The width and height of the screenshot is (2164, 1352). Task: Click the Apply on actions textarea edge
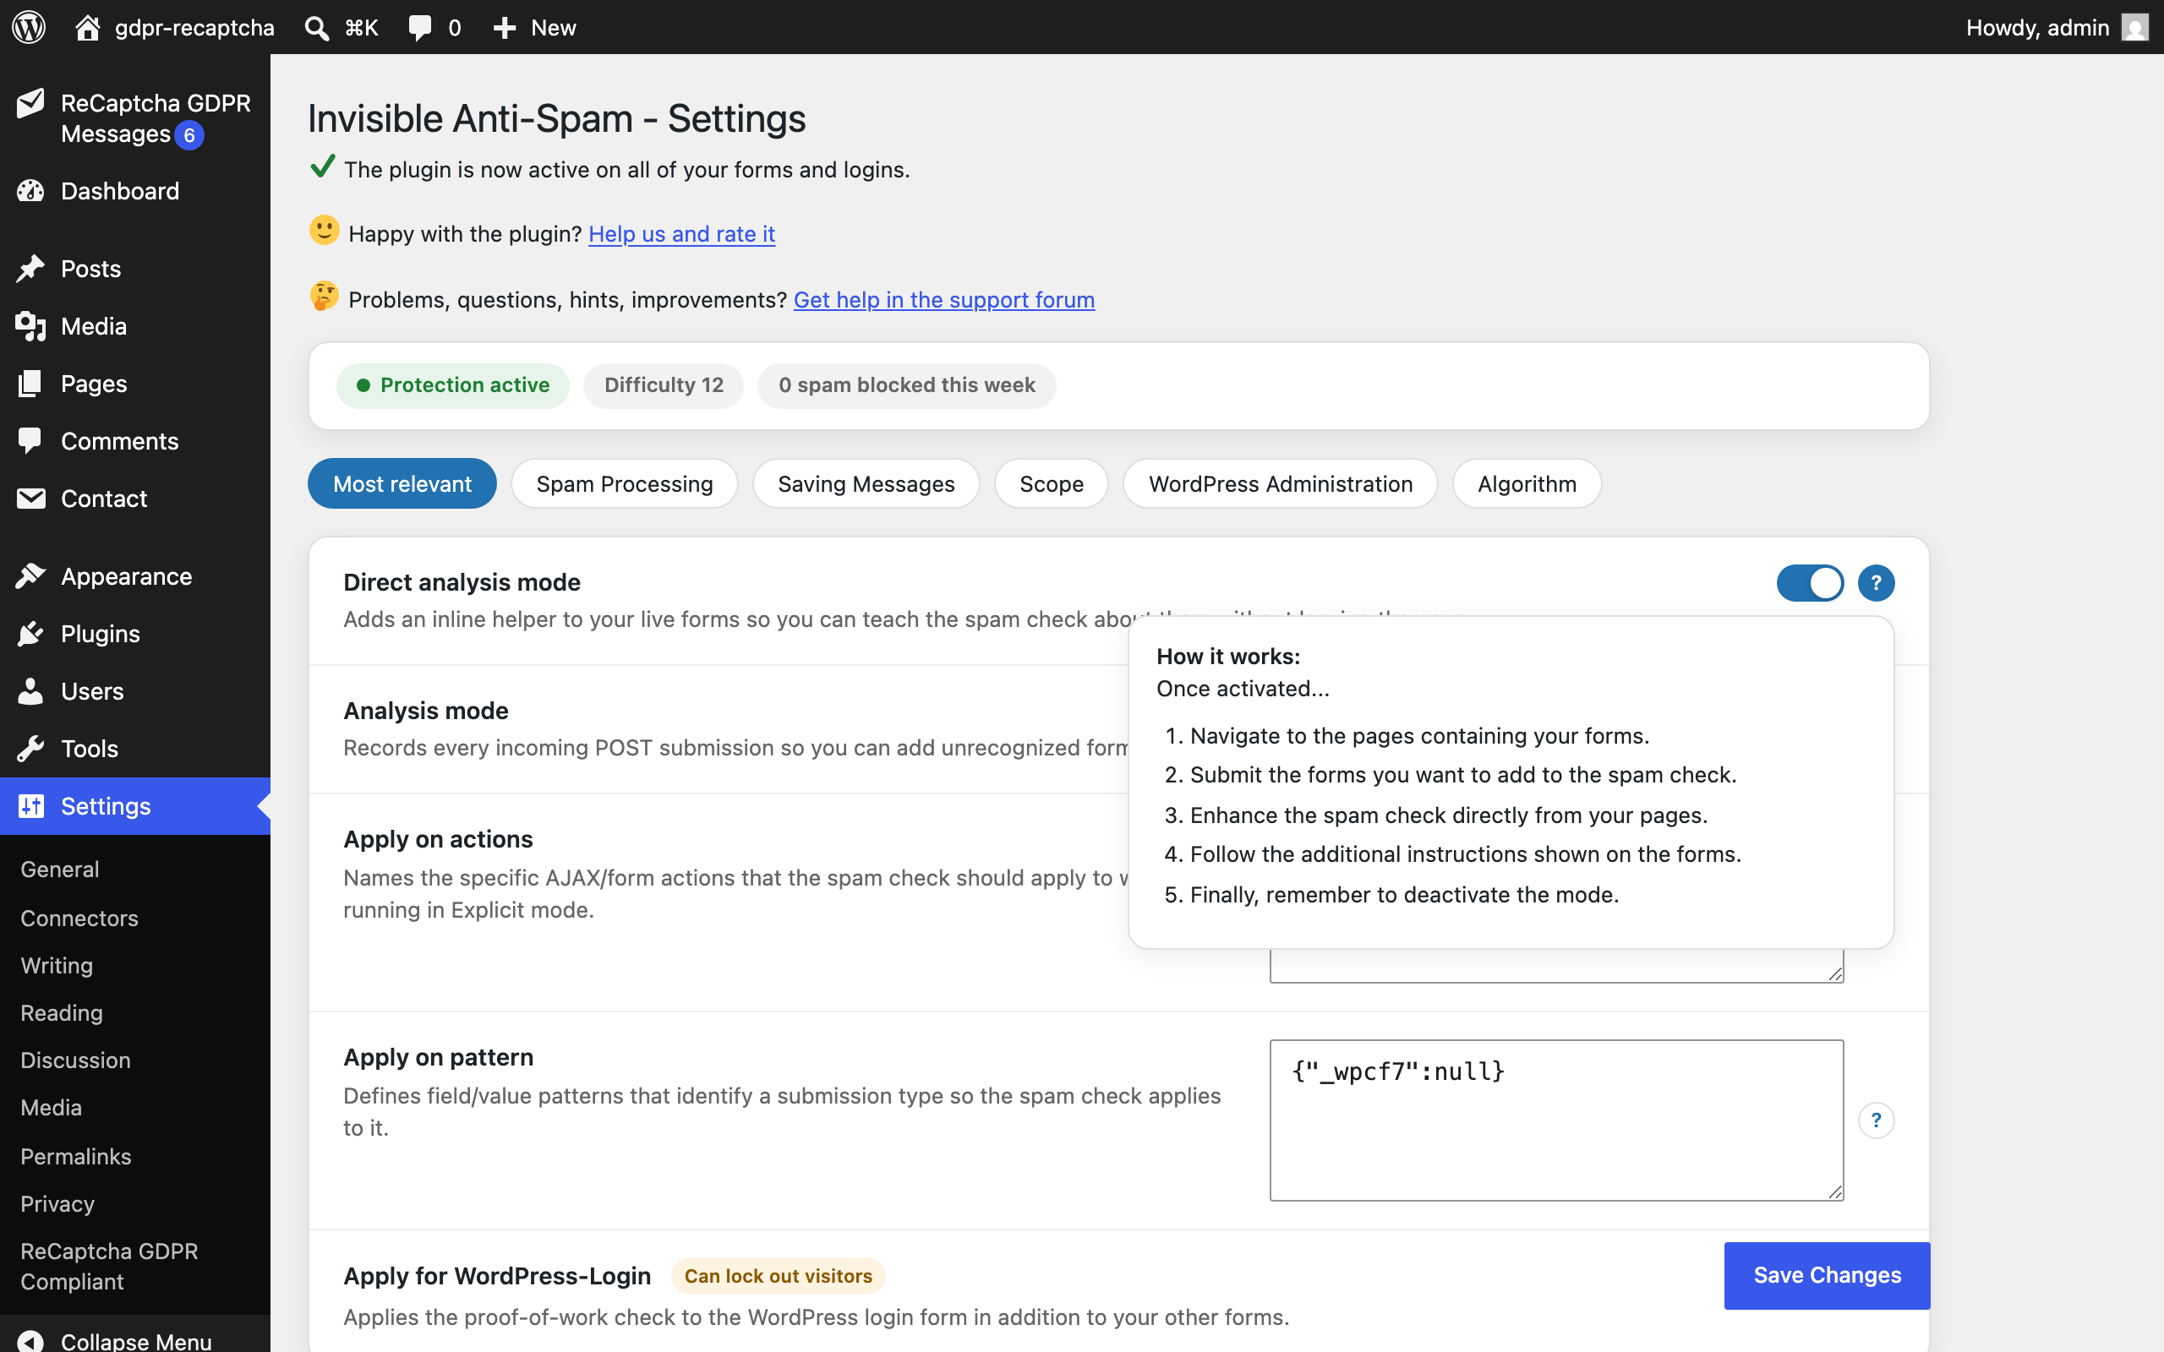(x=1556, y=967)
